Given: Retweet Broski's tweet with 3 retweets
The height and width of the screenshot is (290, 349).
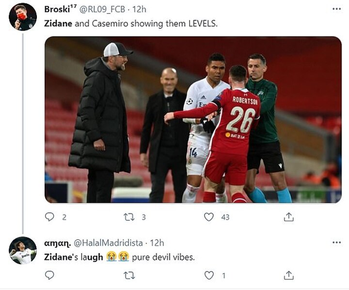Looking at the screenshot, I should click(129, 217).
